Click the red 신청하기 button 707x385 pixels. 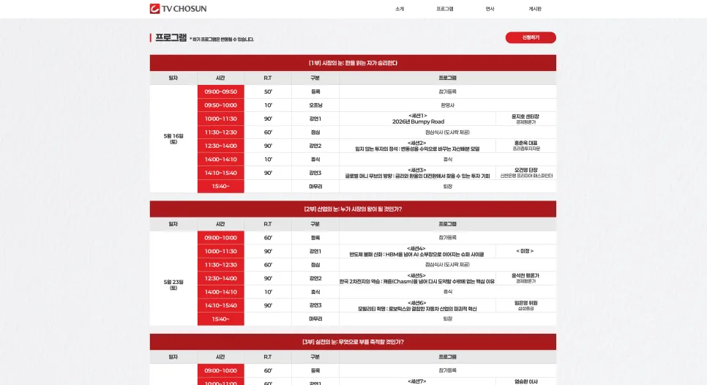531,37
